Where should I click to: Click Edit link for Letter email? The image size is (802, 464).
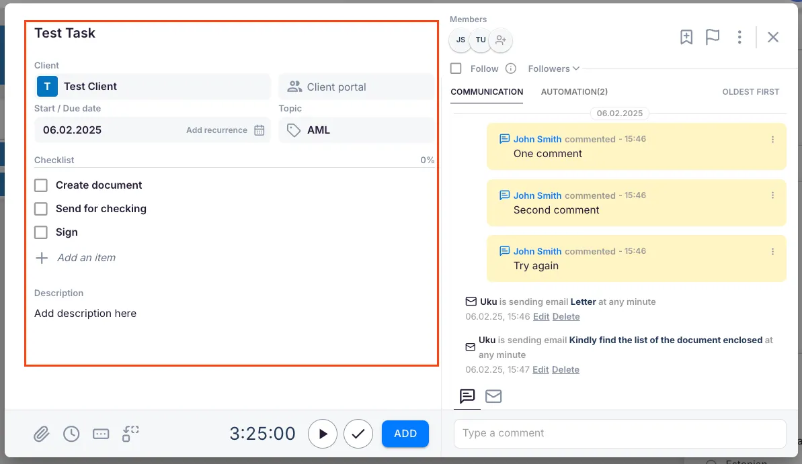point(540,317)
